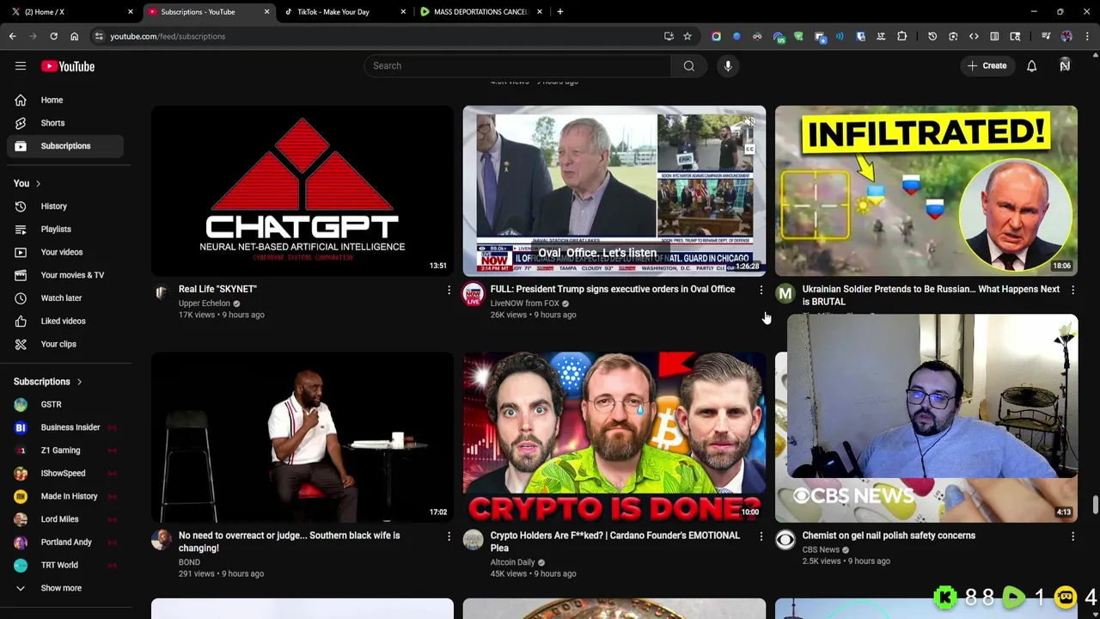The height and width of the screenshot is (619, 1100).
Task: Open Real Life "SKYNET" video thumbnail
Action: [302, 190]
